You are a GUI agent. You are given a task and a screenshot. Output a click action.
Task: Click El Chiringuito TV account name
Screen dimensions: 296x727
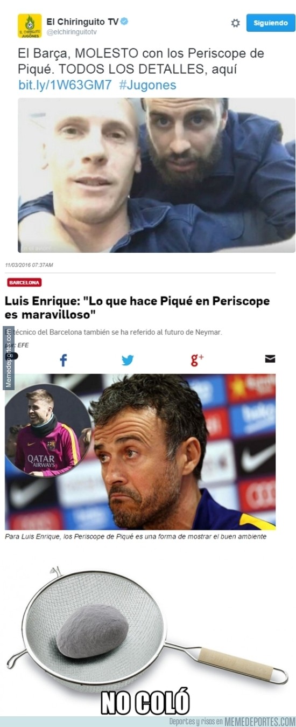coord(82,22)
